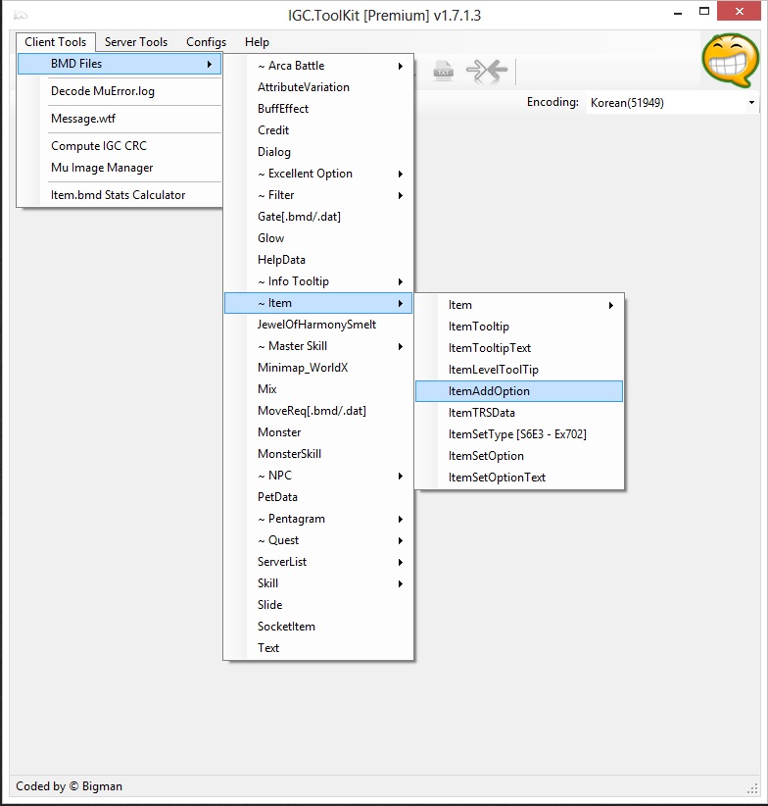Expand the nested Item submenu entry
This screenshot has width=768, height=806.
(519, 305)
